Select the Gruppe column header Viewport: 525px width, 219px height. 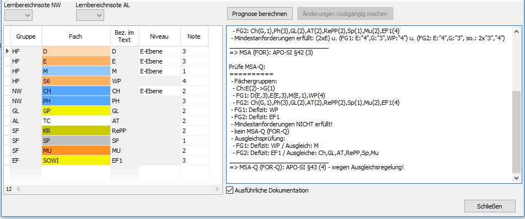click(x=26, y=36)
